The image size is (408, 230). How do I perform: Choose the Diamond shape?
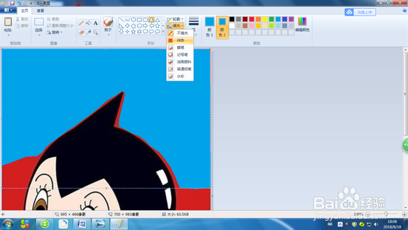coord(127,26)
